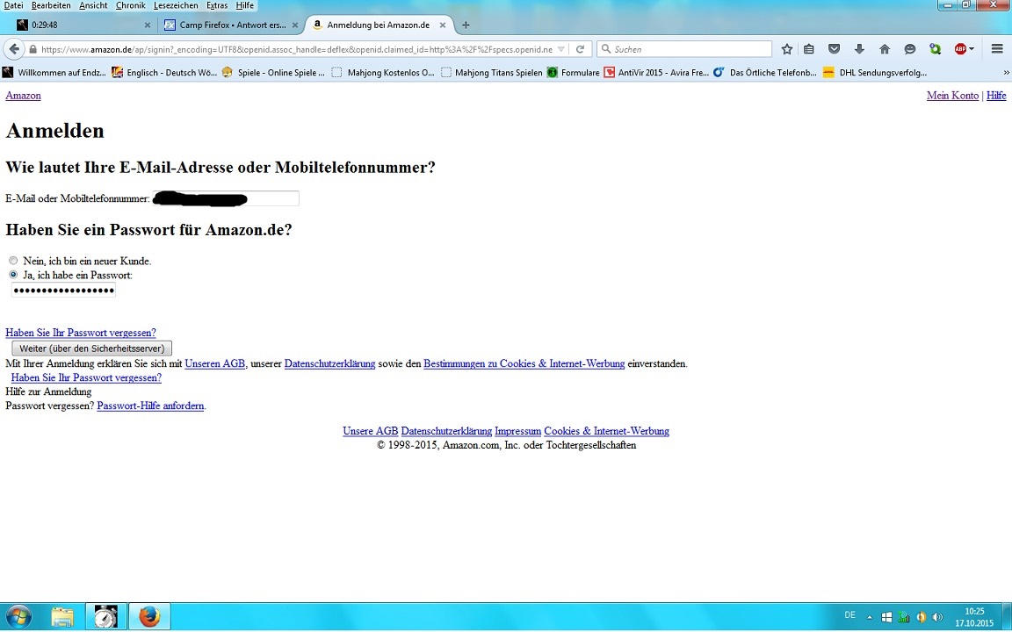
Task: Open the stopwatch app in taskbar
Action: click(x=105, y=617)
